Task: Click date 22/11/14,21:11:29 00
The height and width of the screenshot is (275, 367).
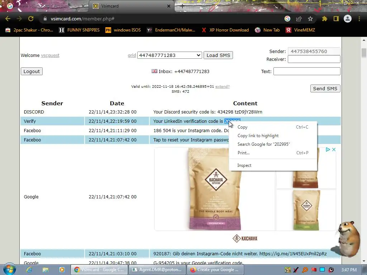Action: click(x=113, y=130)
